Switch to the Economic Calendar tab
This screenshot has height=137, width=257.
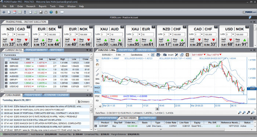pyautogui.click(x=57, y=95)
